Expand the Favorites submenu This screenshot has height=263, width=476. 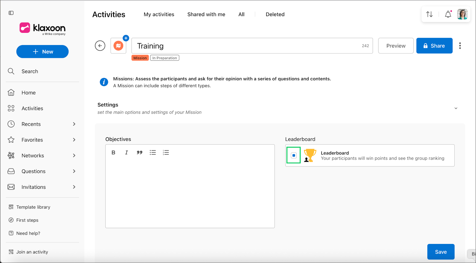click(74, 140)
